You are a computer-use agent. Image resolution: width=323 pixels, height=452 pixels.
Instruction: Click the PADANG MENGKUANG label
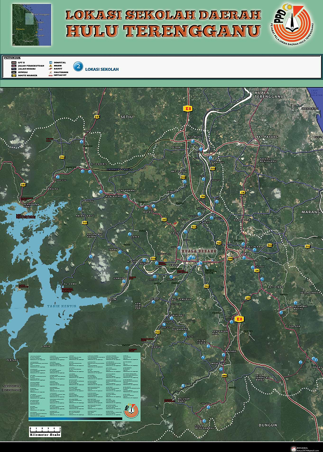(268, 160)
